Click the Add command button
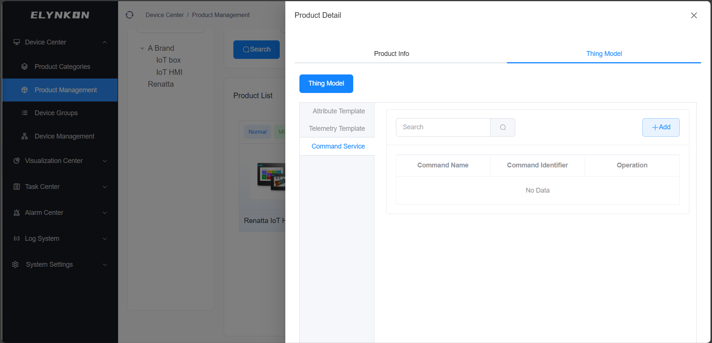Image resolution: width=712 pixels, height=343 pixels. (661, 127)
